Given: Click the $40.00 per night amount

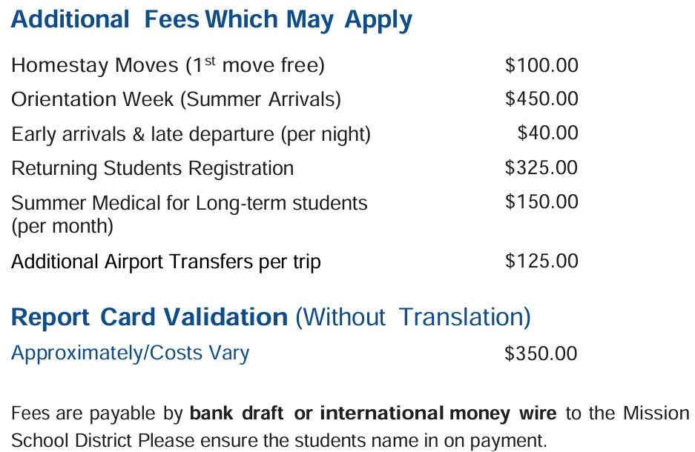Looking at the screenshot, I should 547,133.
